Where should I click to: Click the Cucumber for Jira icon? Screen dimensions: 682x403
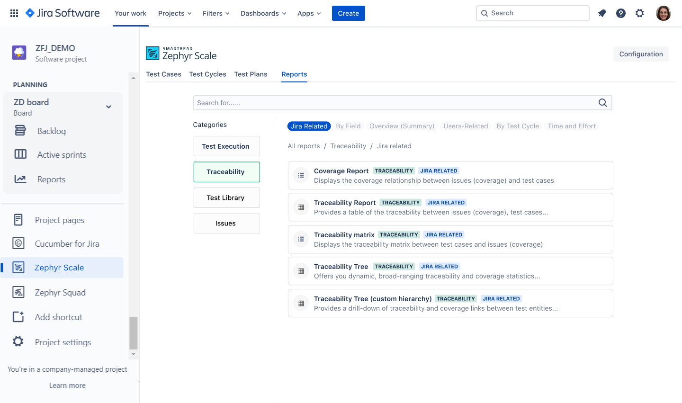tap(18, 243)
